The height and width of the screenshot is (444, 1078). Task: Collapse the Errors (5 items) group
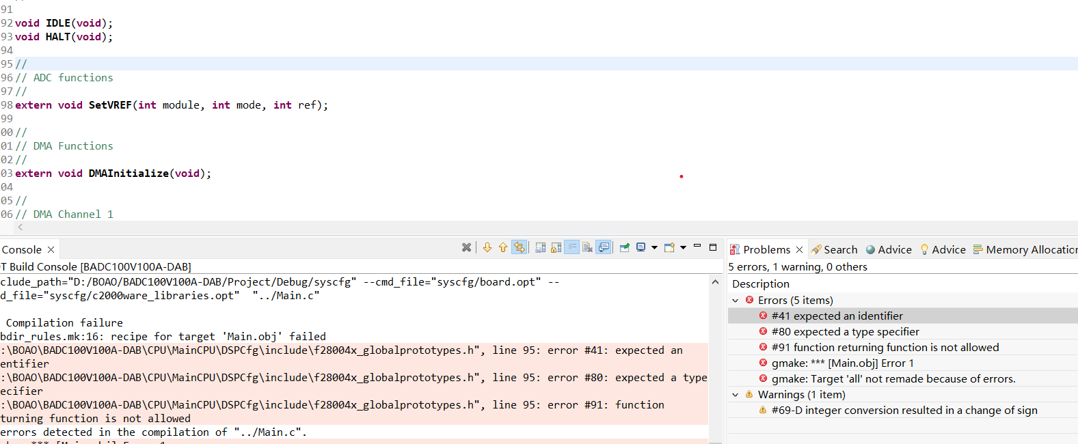[x=736, y=301]
